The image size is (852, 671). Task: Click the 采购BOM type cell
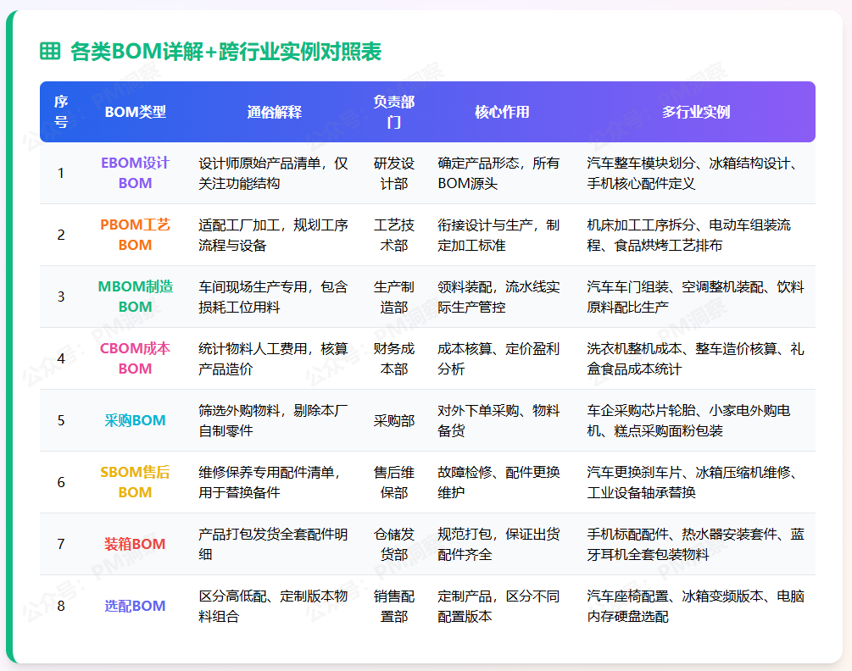click(x=136, y=421)
